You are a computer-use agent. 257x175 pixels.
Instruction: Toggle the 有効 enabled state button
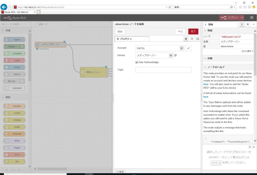pyautogui.click(x=120, y=172)
